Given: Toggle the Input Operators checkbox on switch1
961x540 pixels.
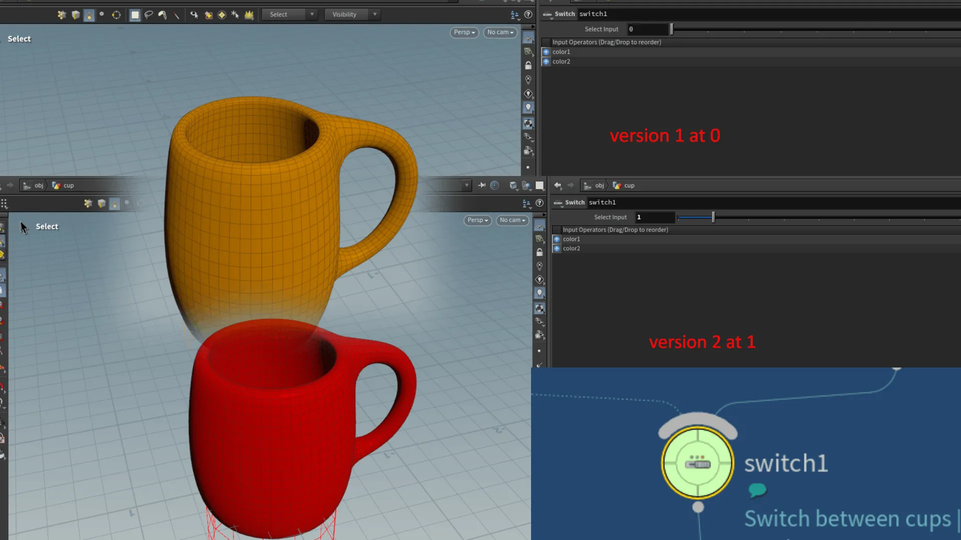Looking at the screenshot, I should (557, 229).
